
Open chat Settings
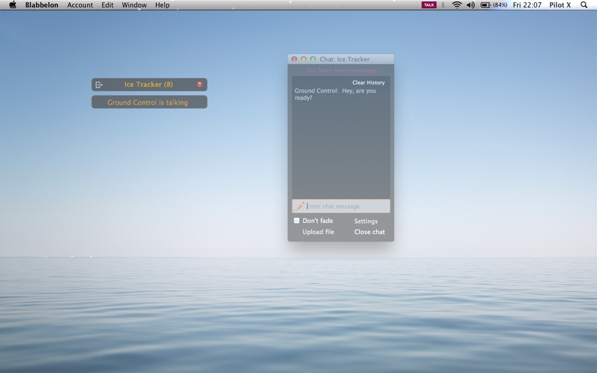(366, 221)
